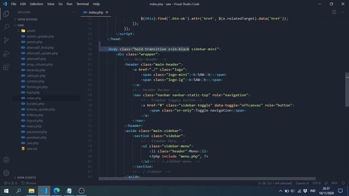The image size is (349, 196).
Task: Select index.php in the explorer tree
Action: (x=34, y=98)
